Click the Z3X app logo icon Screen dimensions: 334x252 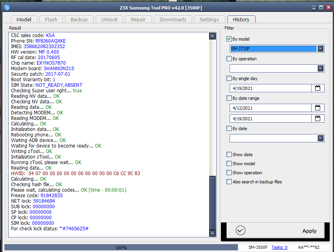click(x=7, y=7)
